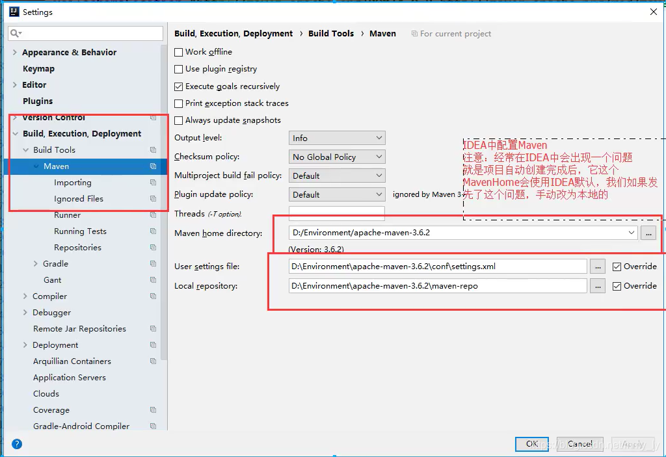Open the Checksum policy dropdown
The width and height of the screenshot is (666, 457).
pyautogui.click(x=337, y=157)
